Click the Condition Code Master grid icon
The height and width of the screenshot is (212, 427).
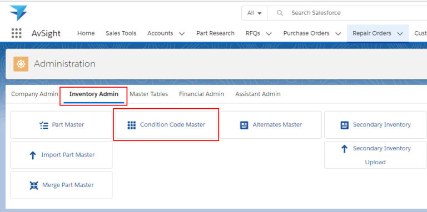tap(132, 125)
